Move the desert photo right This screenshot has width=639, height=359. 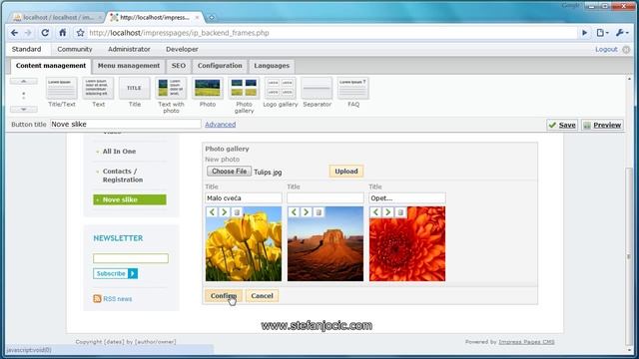click(306, 212)
